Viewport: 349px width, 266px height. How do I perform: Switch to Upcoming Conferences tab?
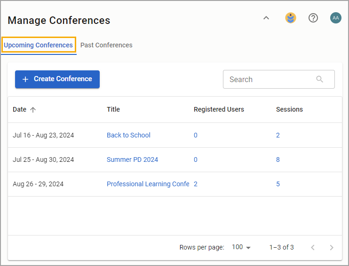[x=39, y=45]
